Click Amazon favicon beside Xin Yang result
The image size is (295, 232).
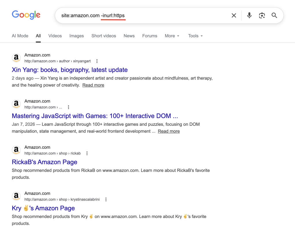[x=16, y=58]
